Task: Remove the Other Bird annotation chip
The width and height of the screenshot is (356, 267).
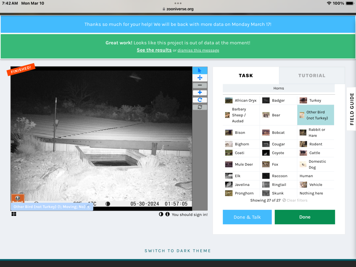Action: pyautogui.click(x=88, y=207)
